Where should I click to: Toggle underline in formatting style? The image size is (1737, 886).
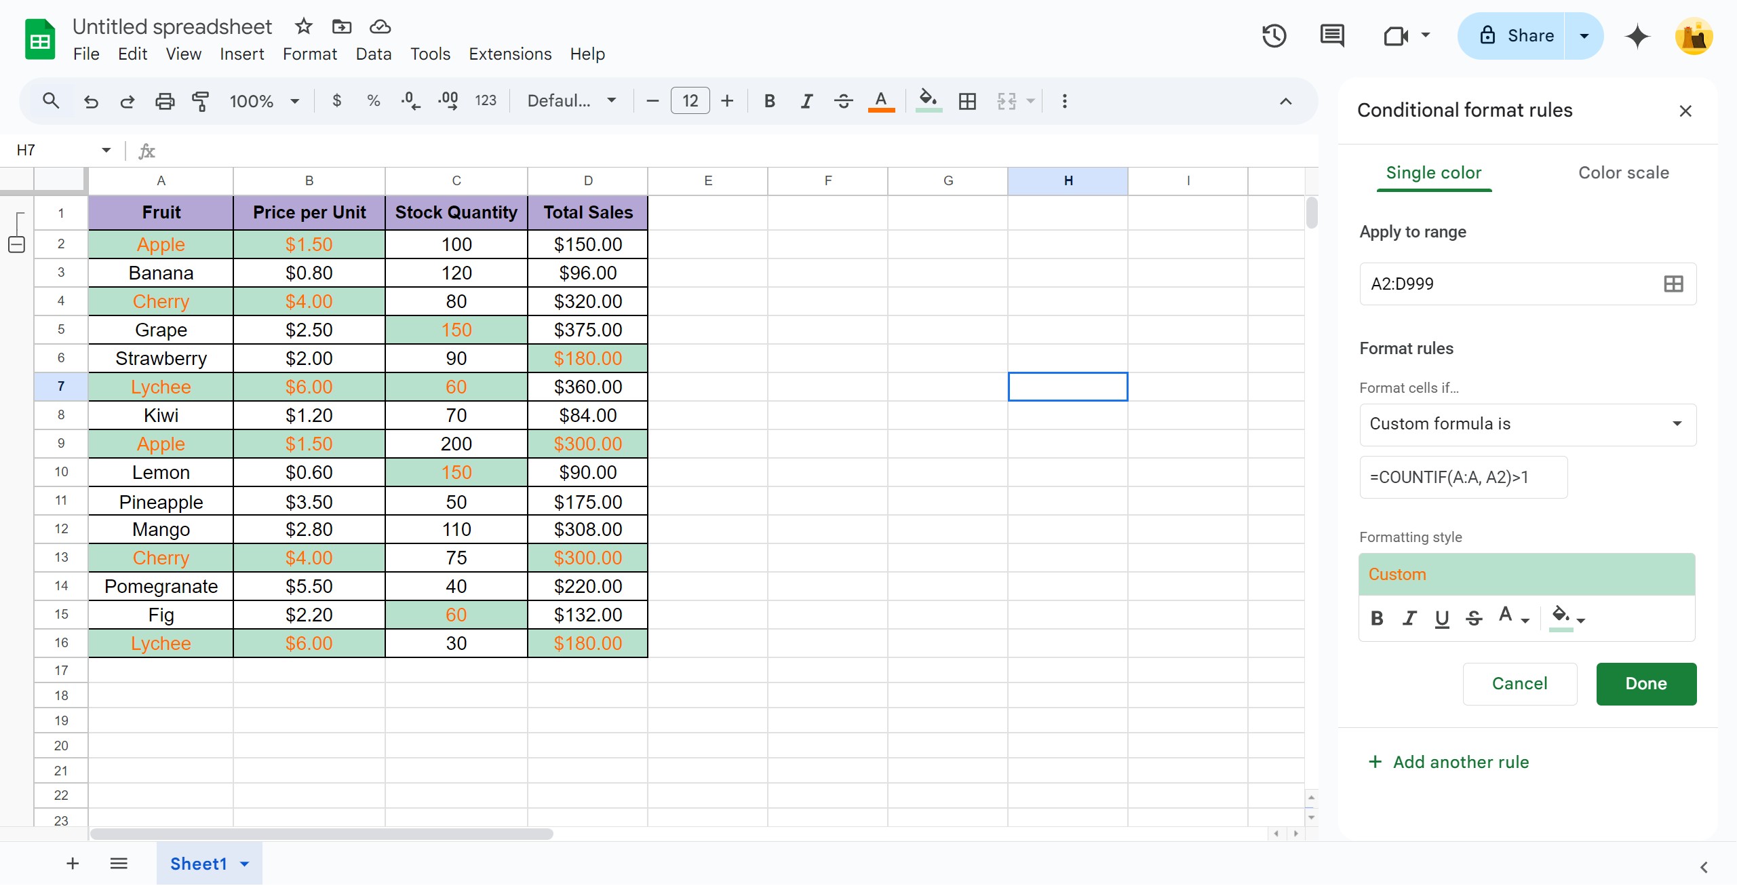(1442, 618)
